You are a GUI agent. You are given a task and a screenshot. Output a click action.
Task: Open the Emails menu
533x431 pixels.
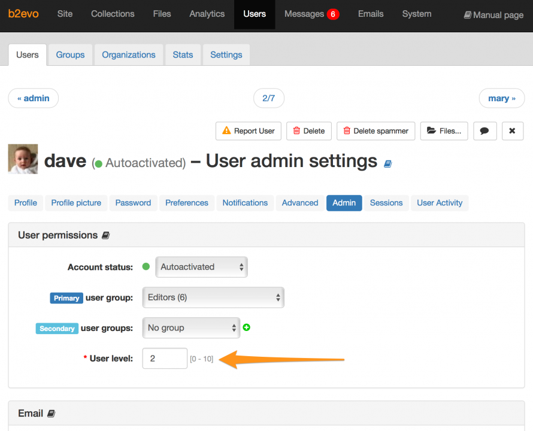pos(371,14)
